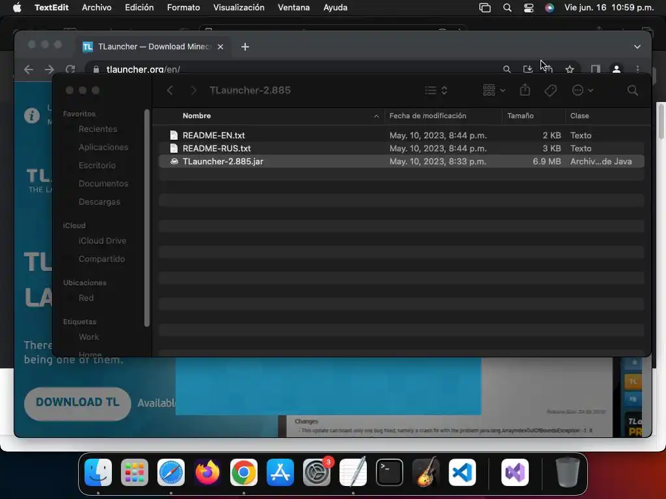Select Documentos in Finder sidebar
The height and width of the screenshot is (499, 666).
[103, 184]
